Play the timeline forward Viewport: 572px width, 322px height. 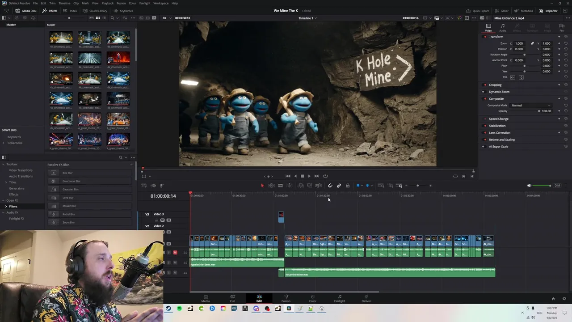(x=309, y=176)
